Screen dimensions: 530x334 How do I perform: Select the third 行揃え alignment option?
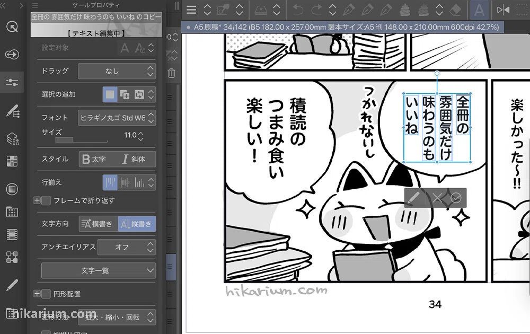[139, 182]
